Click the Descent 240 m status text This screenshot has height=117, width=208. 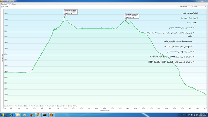pos(62,106)
